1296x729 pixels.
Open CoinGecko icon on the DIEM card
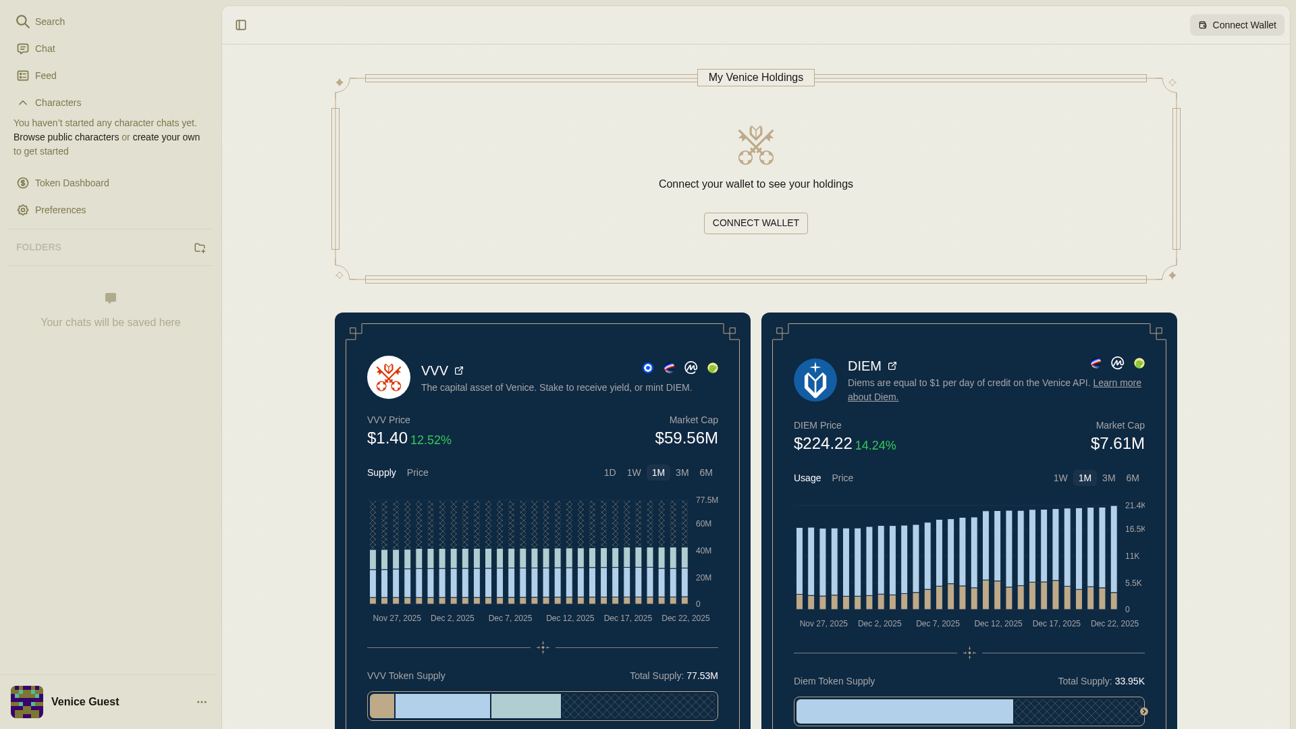[1139, 363]
